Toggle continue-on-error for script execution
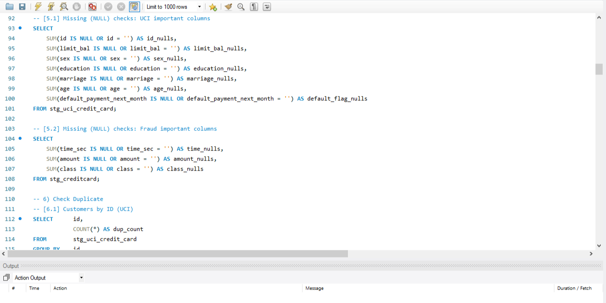The image size is (606, 303). click(93, 7)
